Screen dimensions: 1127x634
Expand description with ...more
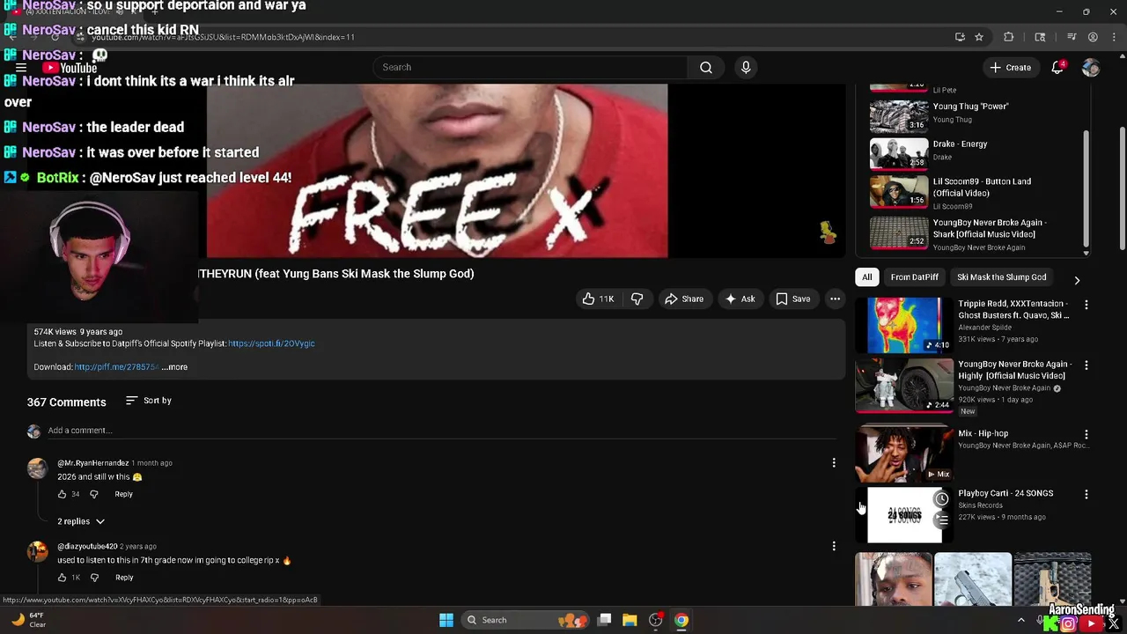pos(174,367)
